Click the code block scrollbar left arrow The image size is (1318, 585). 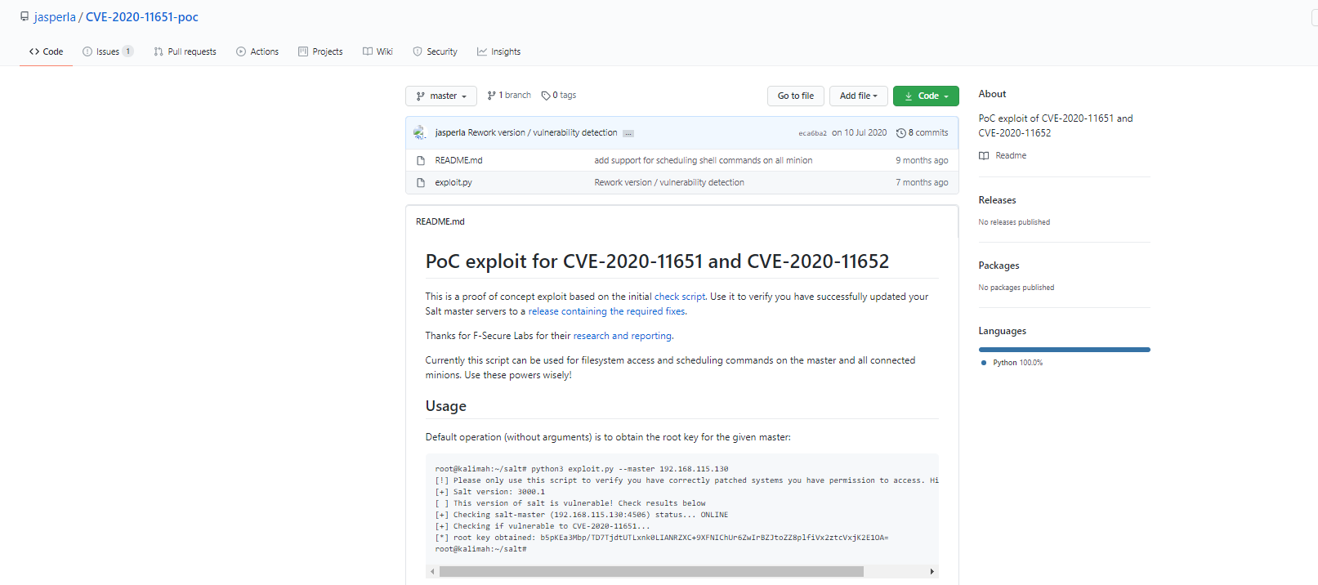[432, 572]
